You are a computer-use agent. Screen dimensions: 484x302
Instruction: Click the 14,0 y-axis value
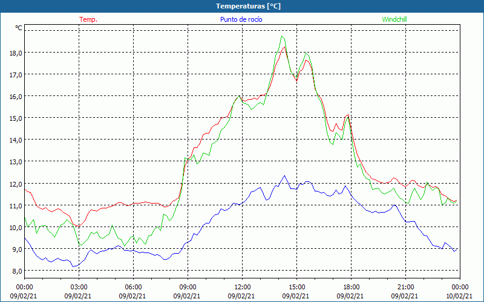click(x=16, y=140)
